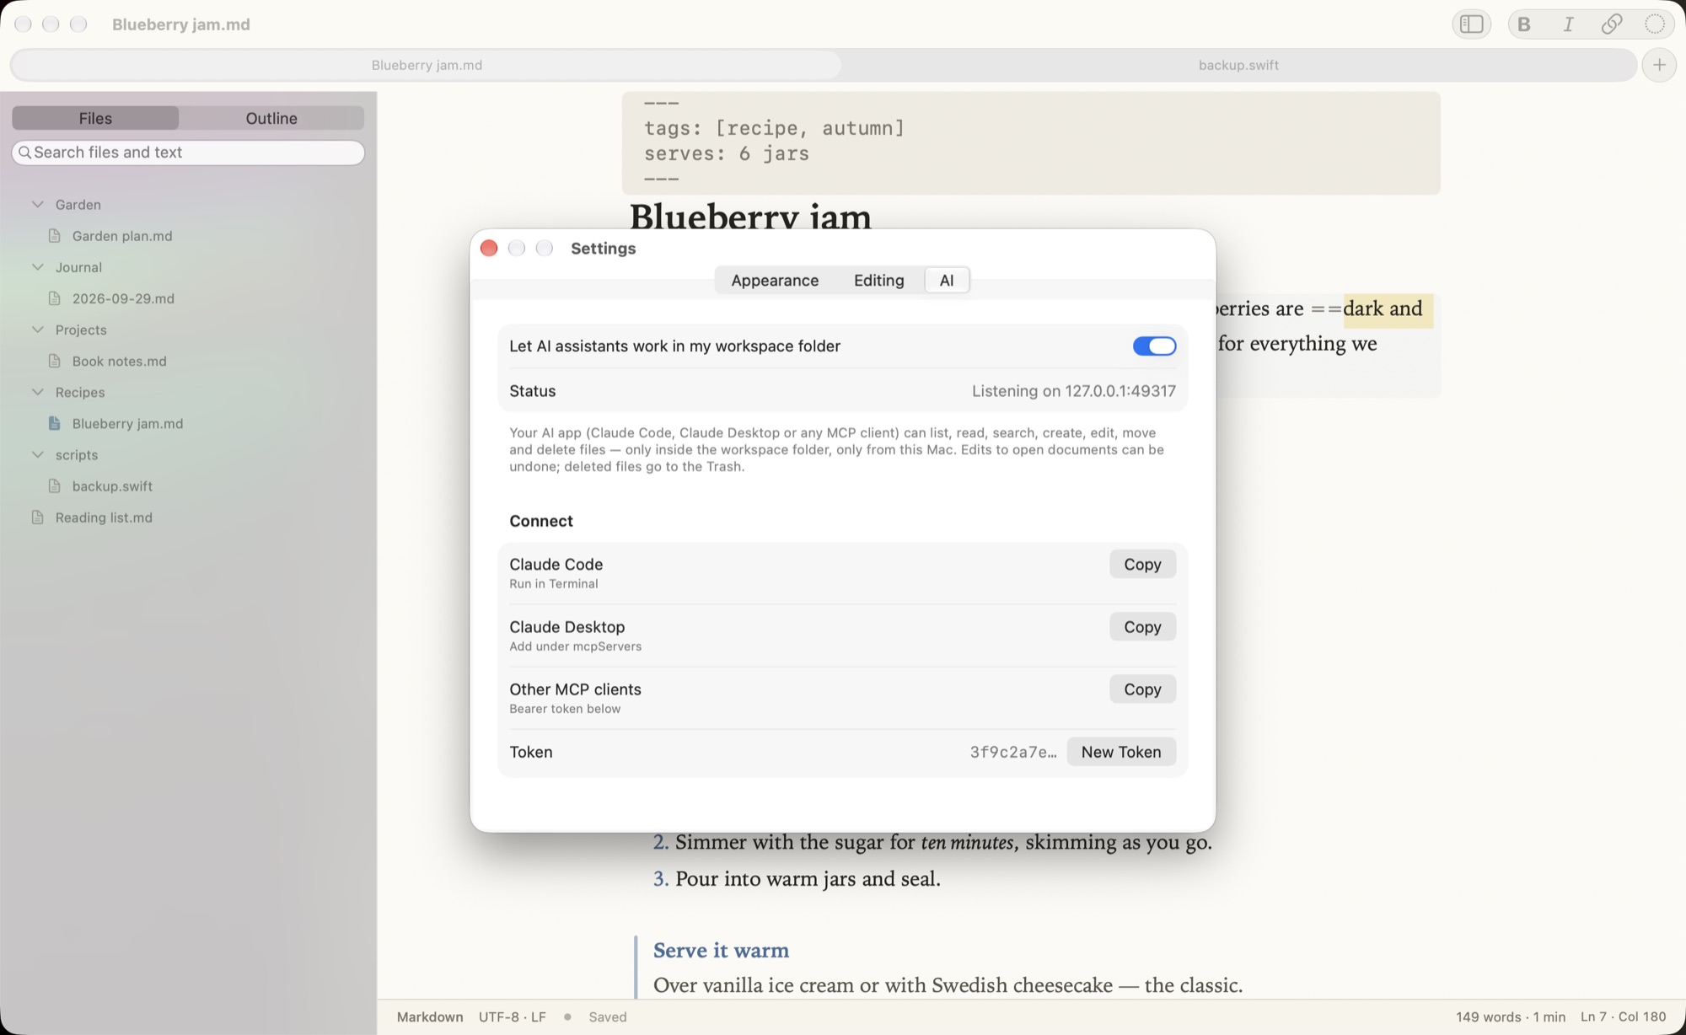Click the magnifier icon in search field

[25, 153]
